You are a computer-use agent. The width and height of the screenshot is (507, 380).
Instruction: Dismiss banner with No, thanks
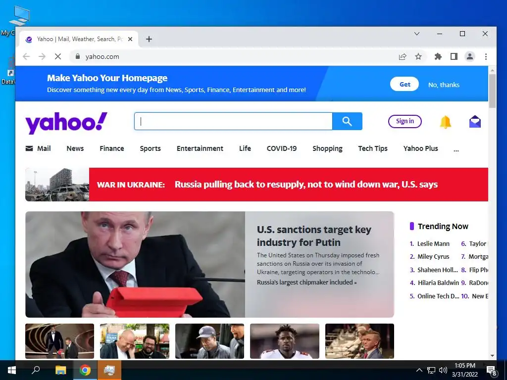(444, 85)
